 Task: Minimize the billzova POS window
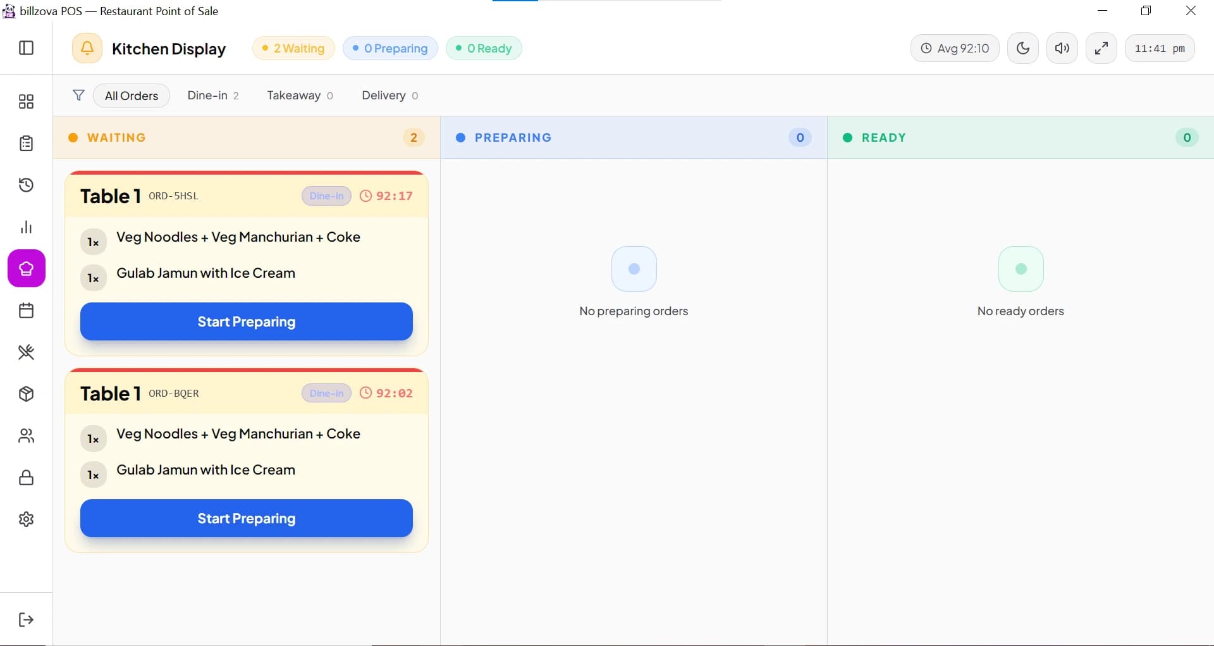tap(1103, 11)
